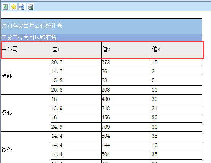
Task: Select the 值1 column header
Action: click(x=76, y=50)
